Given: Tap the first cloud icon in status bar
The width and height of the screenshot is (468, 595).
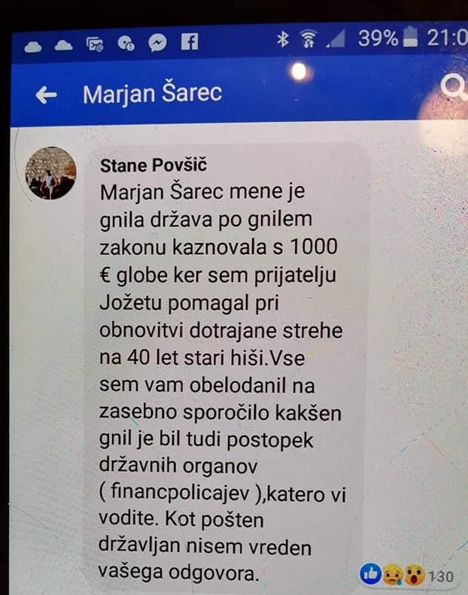Looking at the screenshot, I should click(x=33, y=47).
